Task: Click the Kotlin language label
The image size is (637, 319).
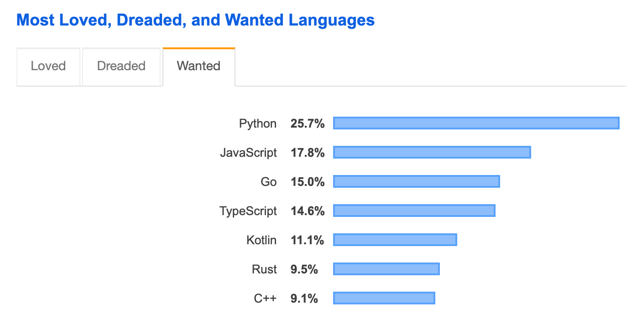Action: coord(261,240)
